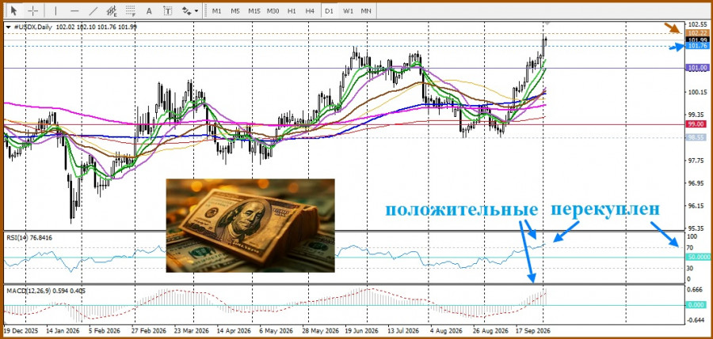Viewport: 713px width, 339px height.
Task: Click the 'положительные' text annotation
Action: (462, 209)
